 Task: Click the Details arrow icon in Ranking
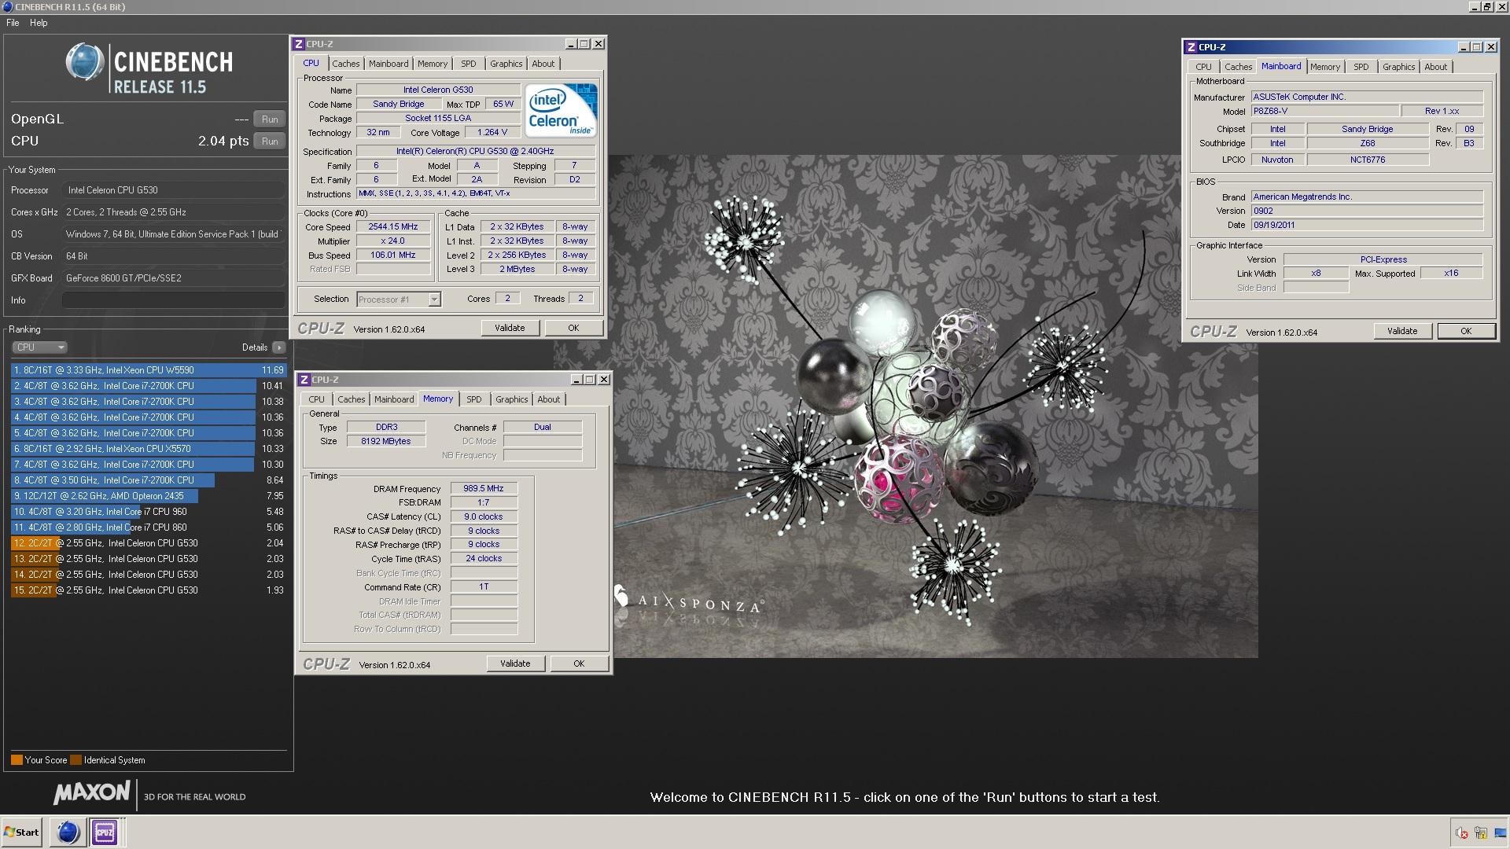click(x=278, y=347)
